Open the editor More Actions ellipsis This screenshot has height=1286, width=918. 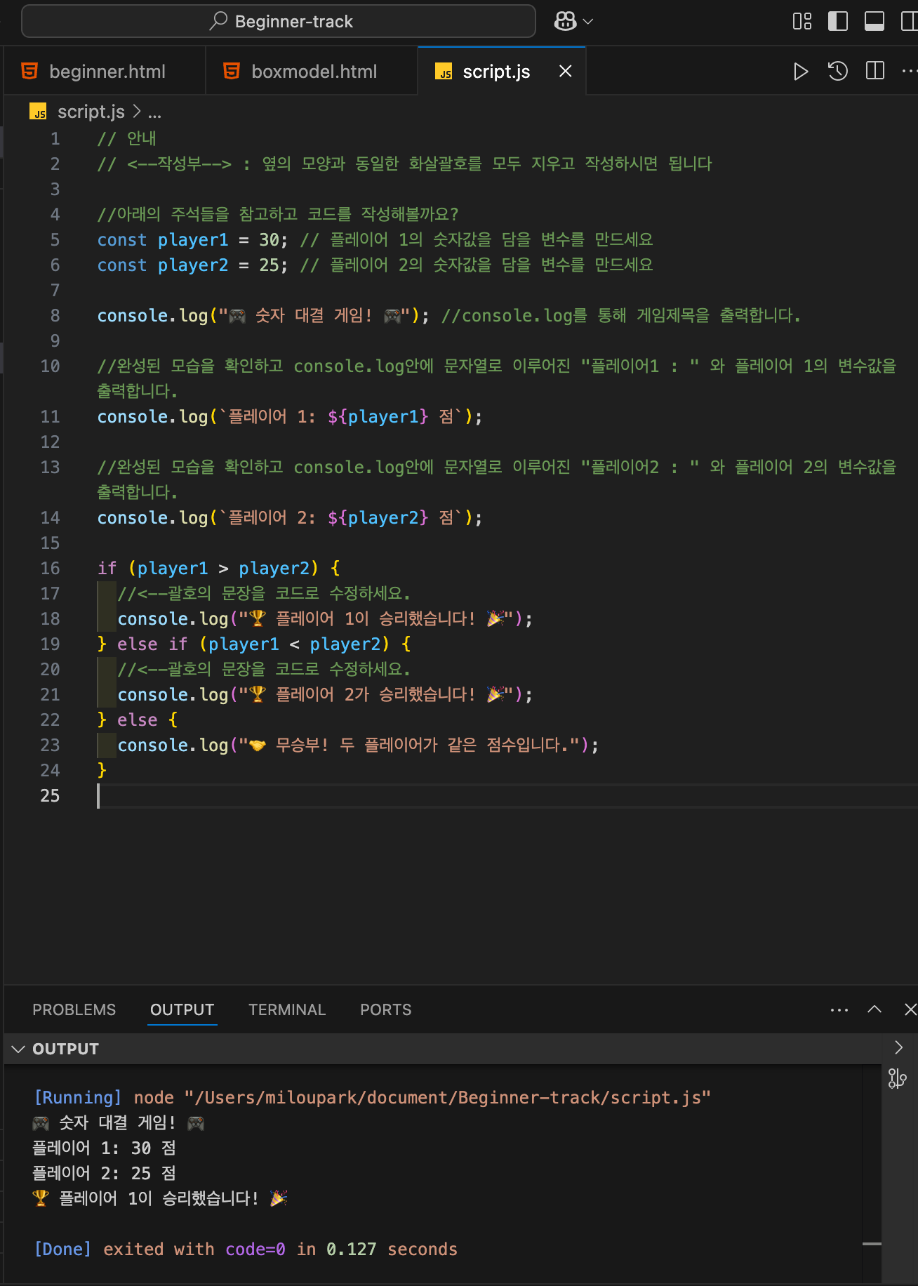(909, 71)
